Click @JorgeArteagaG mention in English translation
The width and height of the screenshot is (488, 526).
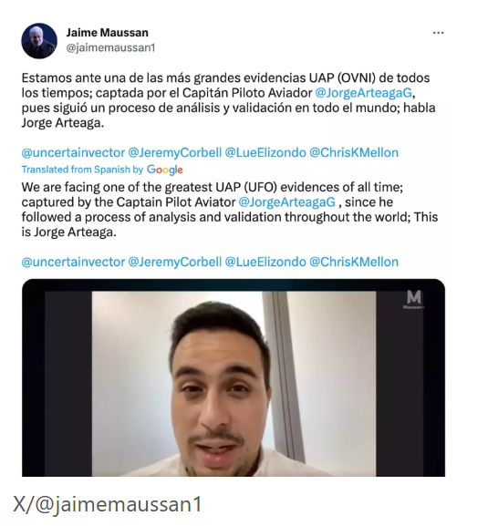pos(287,202)
